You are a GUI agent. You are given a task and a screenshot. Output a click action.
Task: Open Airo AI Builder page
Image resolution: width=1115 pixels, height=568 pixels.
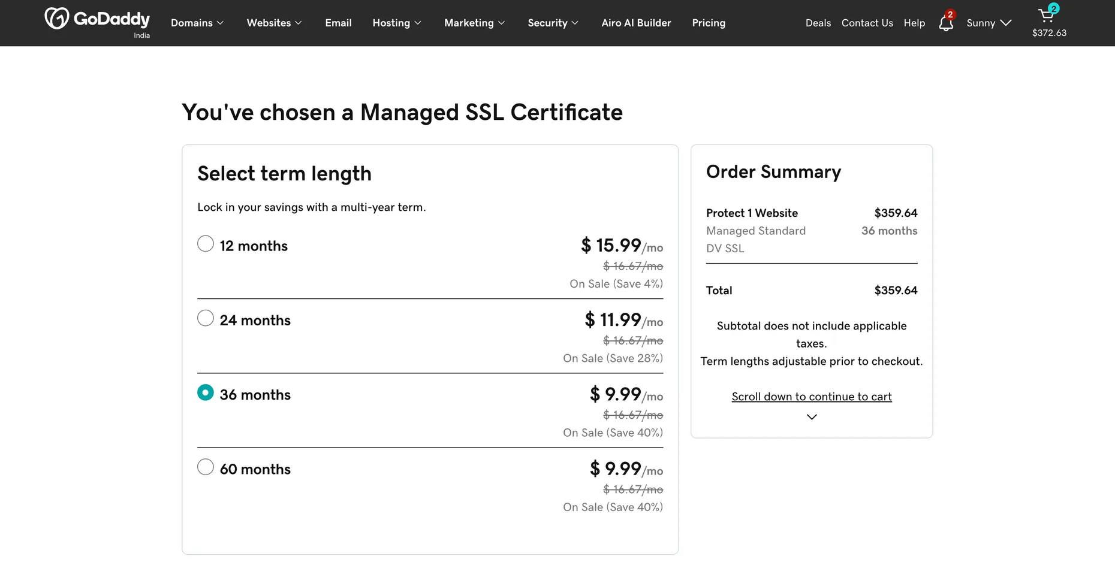pyautogui.click(x=636, y=23)
